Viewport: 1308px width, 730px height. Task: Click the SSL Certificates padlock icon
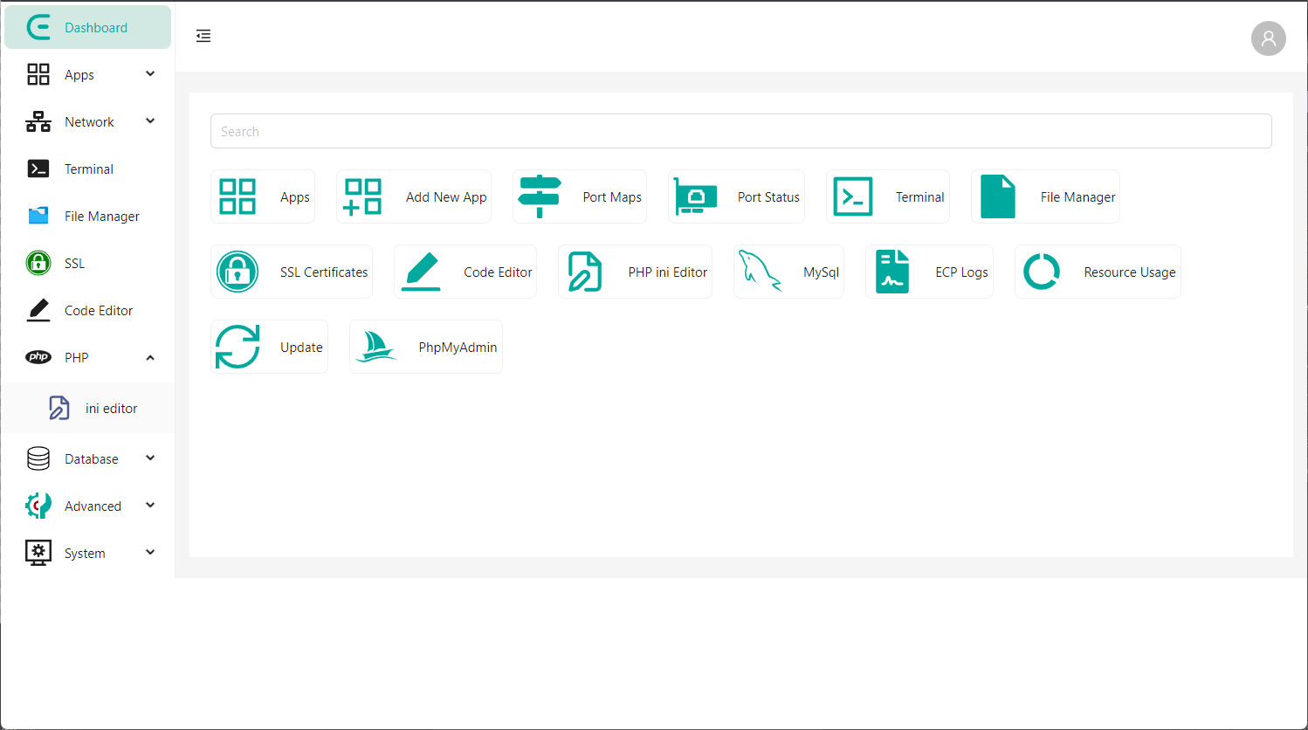(237, 271)
